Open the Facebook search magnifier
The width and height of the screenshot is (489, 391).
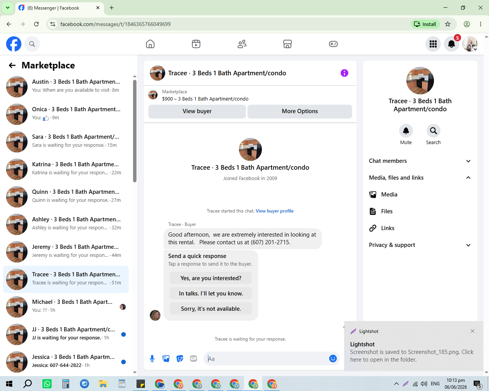point(32,44)
